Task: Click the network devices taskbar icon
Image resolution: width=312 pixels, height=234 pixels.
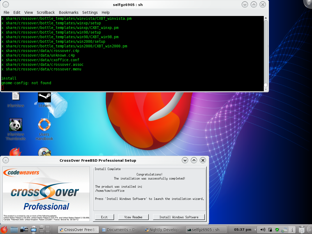Action: click(24, 230)
